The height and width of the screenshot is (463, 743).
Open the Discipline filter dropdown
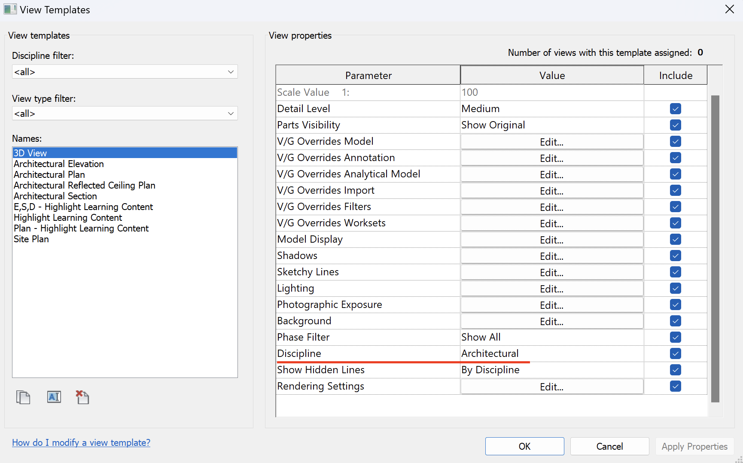(x=125, y=72)
